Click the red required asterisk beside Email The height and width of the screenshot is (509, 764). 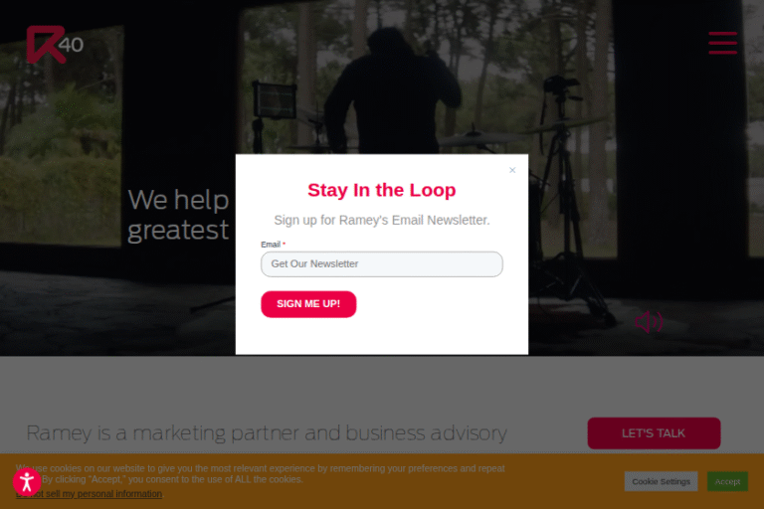coord(285,244)
